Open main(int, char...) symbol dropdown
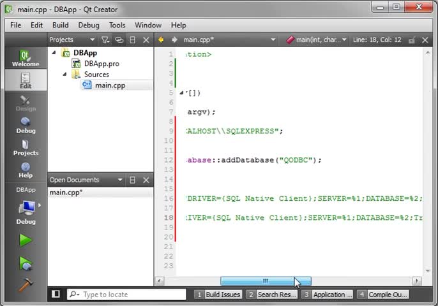This screenshot has width=438, height=306. [x=316, y=40]
